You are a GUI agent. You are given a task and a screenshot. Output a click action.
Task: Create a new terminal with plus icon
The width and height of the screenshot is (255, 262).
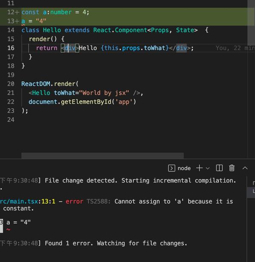pyautogui.click(x=199, y=168)
